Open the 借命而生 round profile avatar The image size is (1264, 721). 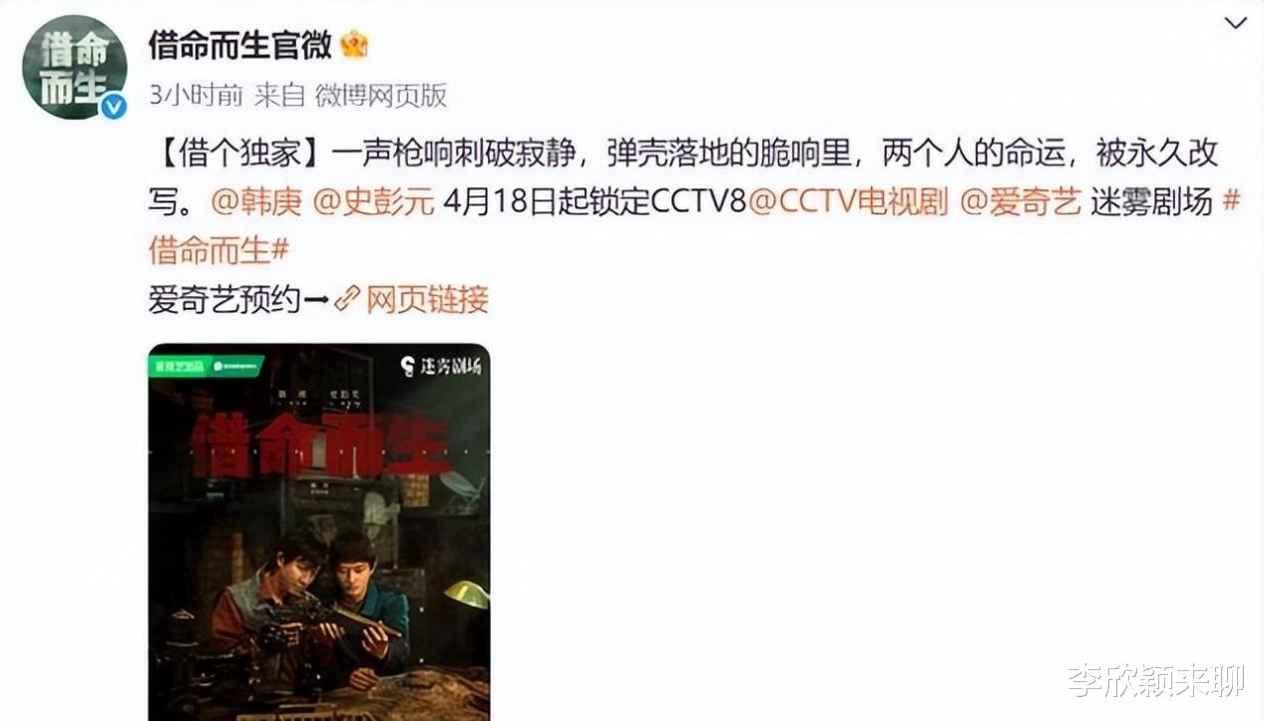[x=75, y=67]
